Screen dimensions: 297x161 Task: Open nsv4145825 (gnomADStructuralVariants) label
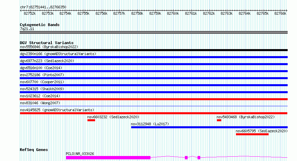57,110
